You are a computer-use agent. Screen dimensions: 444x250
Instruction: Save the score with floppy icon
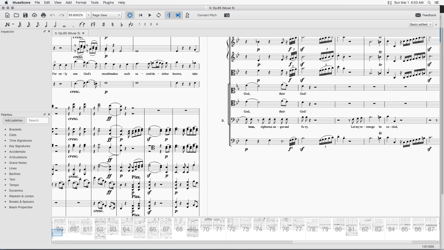(x=25, y=15)
